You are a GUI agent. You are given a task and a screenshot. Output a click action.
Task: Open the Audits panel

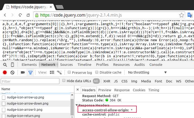pos(139,65)
